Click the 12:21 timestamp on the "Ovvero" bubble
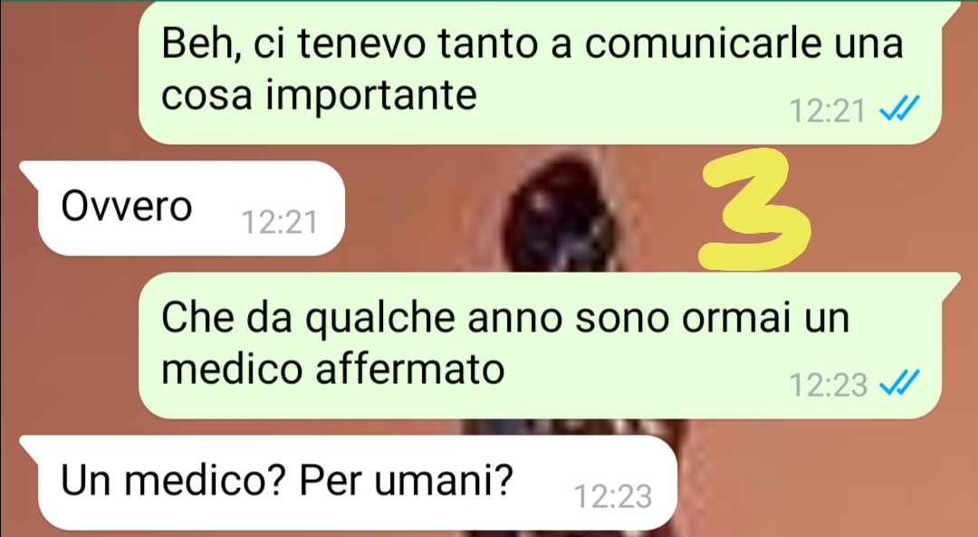Image resolution: width=978 pixels, height=537 pixels. tap(280, 222)
